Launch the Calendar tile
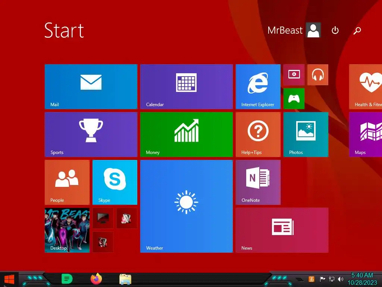 pos(187,87)
